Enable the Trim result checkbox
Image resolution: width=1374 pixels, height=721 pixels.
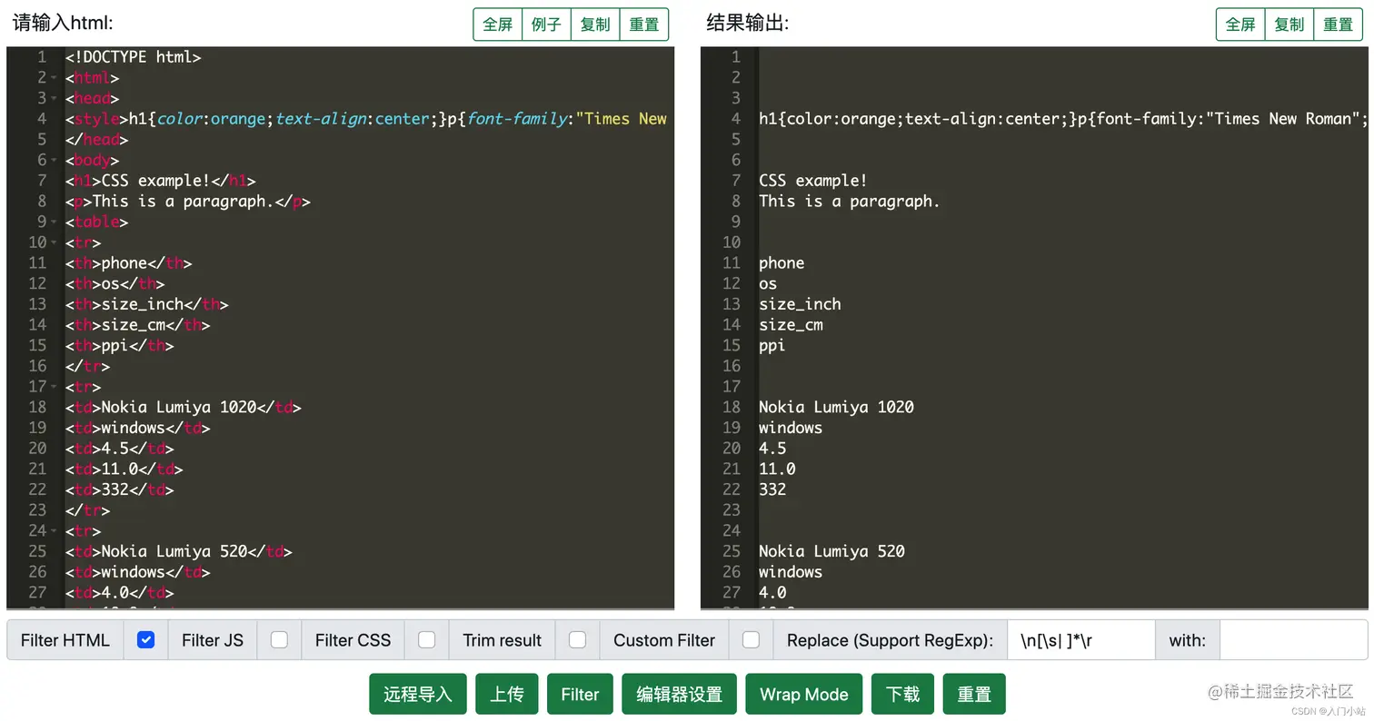[x=577, y=640]
